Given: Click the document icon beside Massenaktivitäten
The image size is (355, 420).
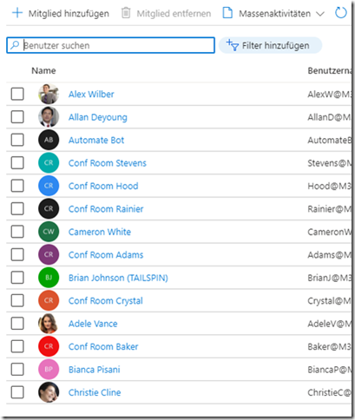Looking at the screenshot, I should (227, 13).
